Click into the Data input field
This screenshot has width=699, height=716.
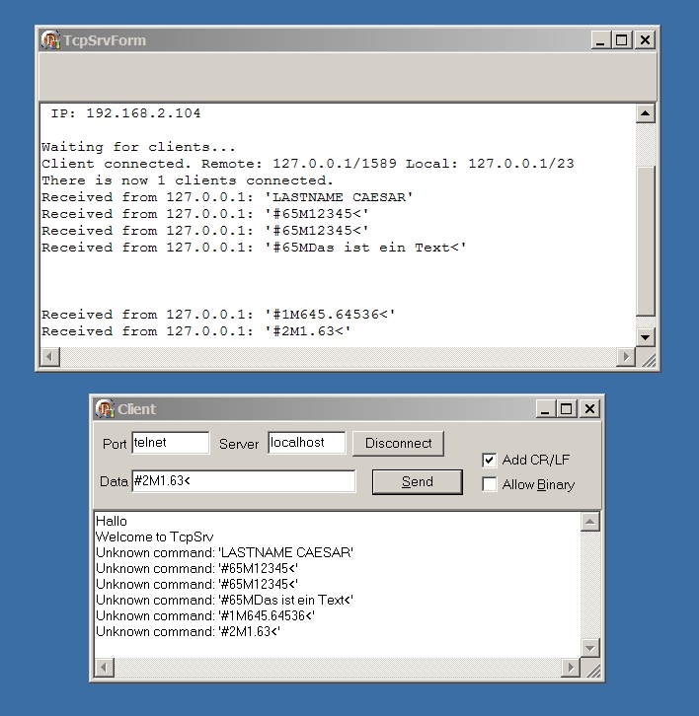tap(244, 481)
